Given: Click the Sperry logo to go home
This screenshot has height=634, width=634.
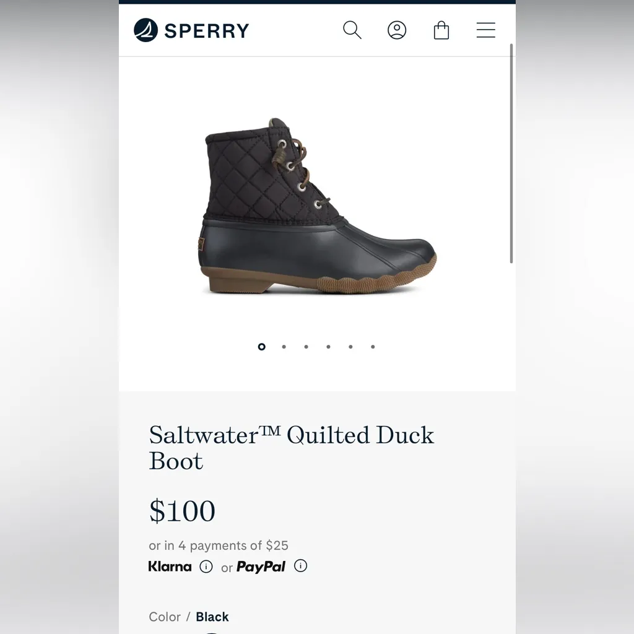Looking at the screenshot, I should [x=190, y=29].
